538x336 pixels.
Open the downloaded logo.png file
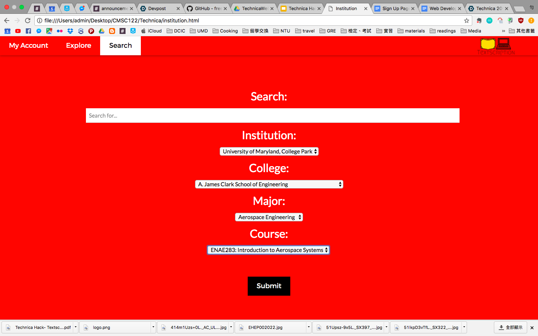click(x=115, y=327)
